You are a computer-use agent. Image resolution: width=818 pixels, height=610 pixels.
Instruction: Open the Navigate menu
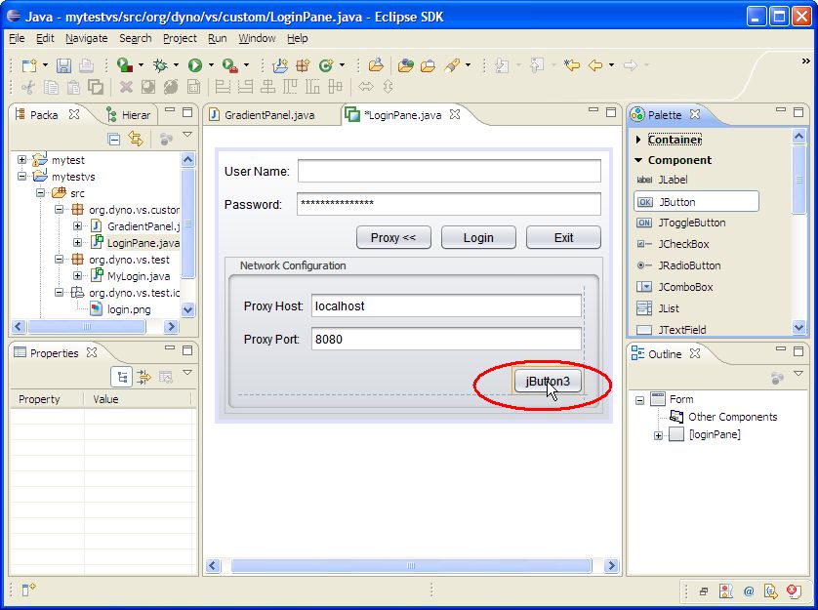tap(87, 38)
